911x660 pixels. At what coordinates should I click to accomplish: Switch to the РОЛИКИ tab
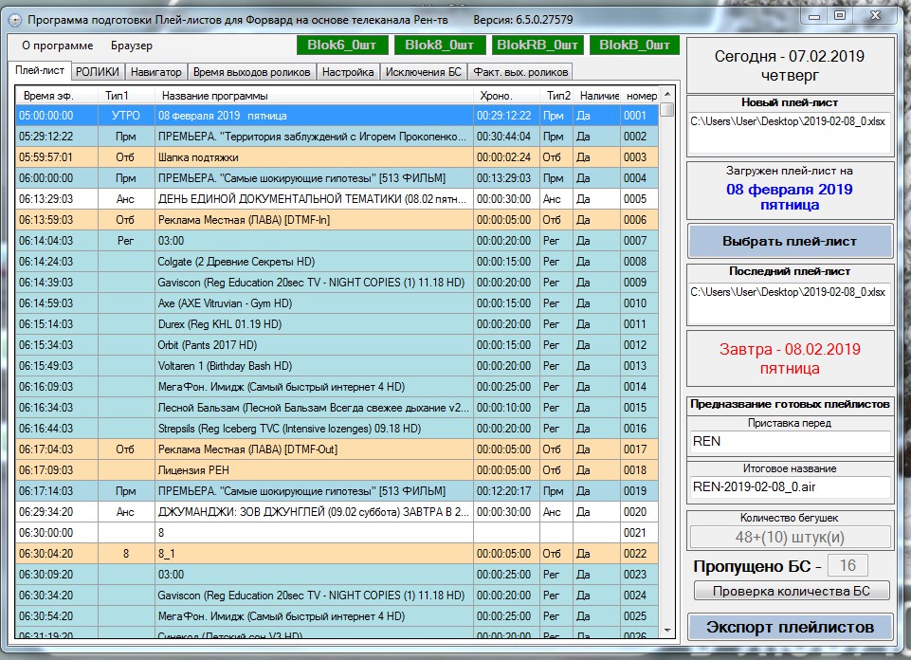pyautogui.click(x=98, y=72)
